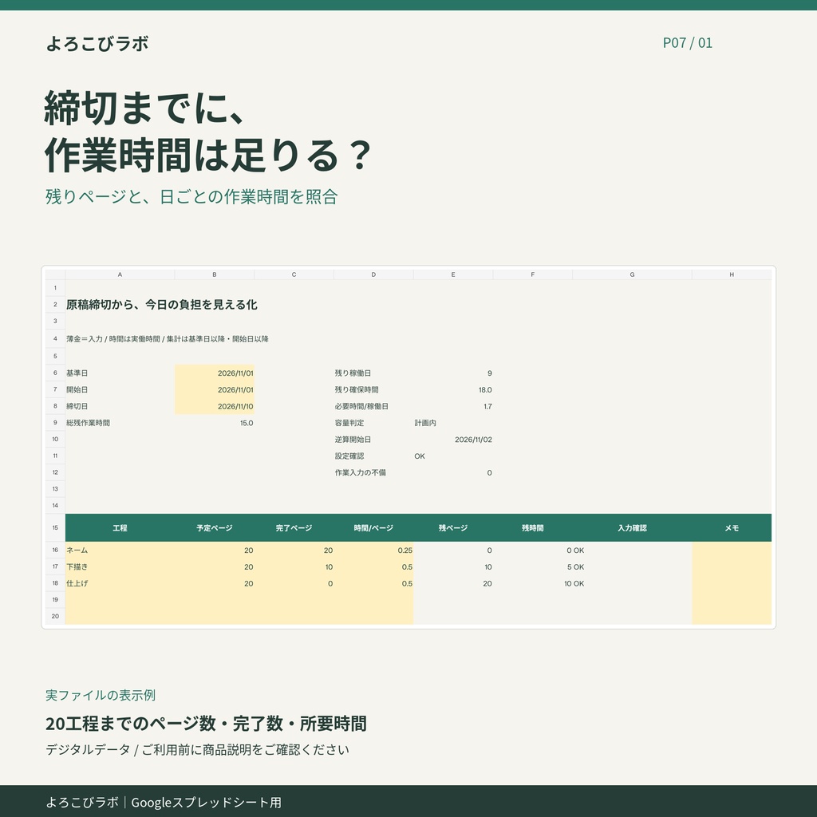Click the '容量判定' label
Image resolution: width=817 pixels, height=817 pixels.
(x=349, y=423)
